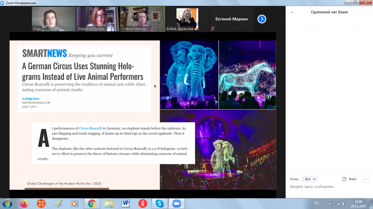Open the Кому recipient dropdown set to Все
373x209 pixels.
tap(309, 179)
